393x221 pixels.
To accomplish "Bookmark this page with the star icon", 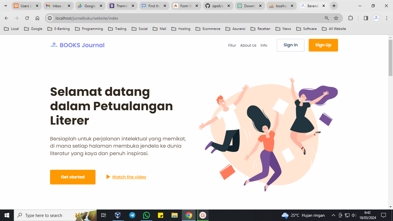I will (336, 18).
